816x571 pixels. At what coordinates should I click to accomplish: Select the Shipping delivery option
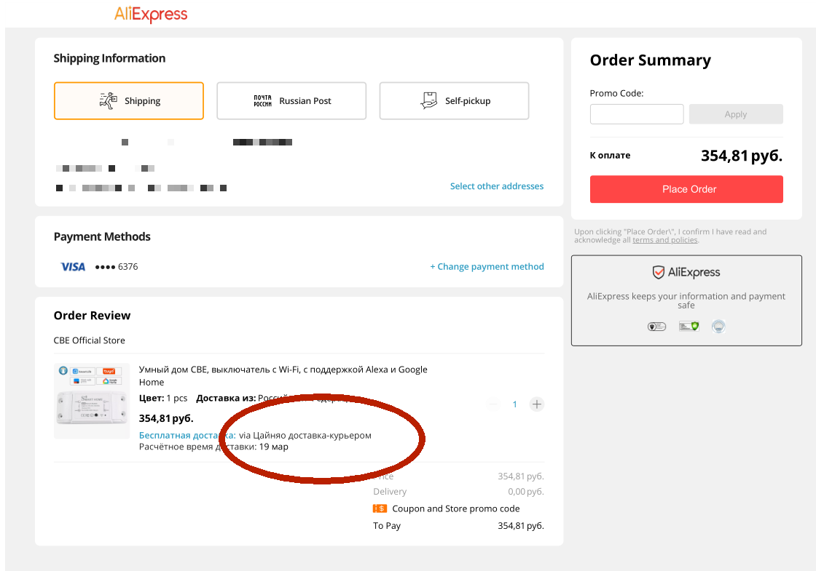(x=128, y=100)
